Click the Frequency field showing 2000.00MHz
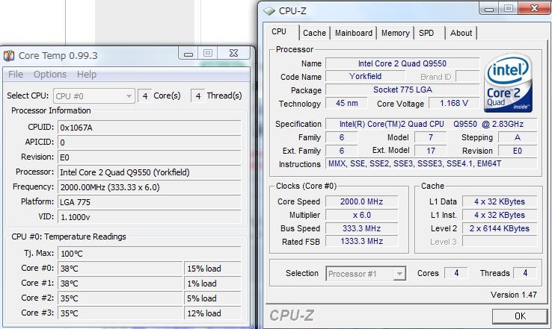 tap(150, 187)
